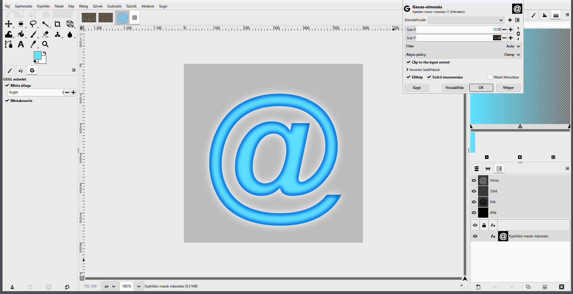Image resolution: width=573 pixels, height=294 pixels.
Task: Delete layer icon at panel bottom
Action: [x=562, y=287]
